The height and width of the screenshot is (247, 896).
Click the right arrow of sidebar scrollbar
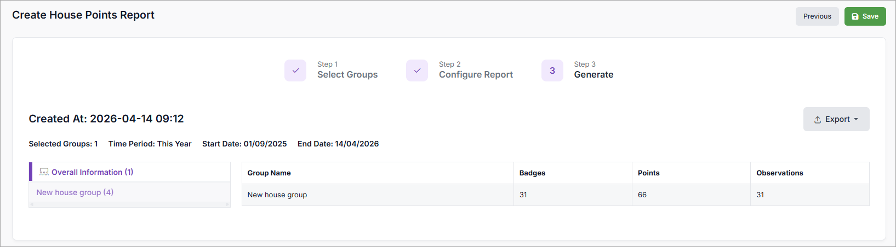227,205
